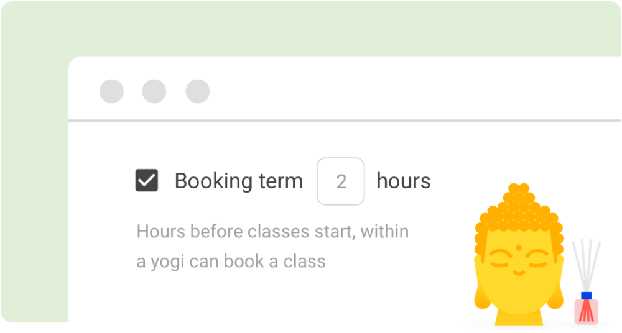Click the "a yogi can book a class" line
Image resolution: width=622 pixels, height=333 pixels.
[231, 261]
